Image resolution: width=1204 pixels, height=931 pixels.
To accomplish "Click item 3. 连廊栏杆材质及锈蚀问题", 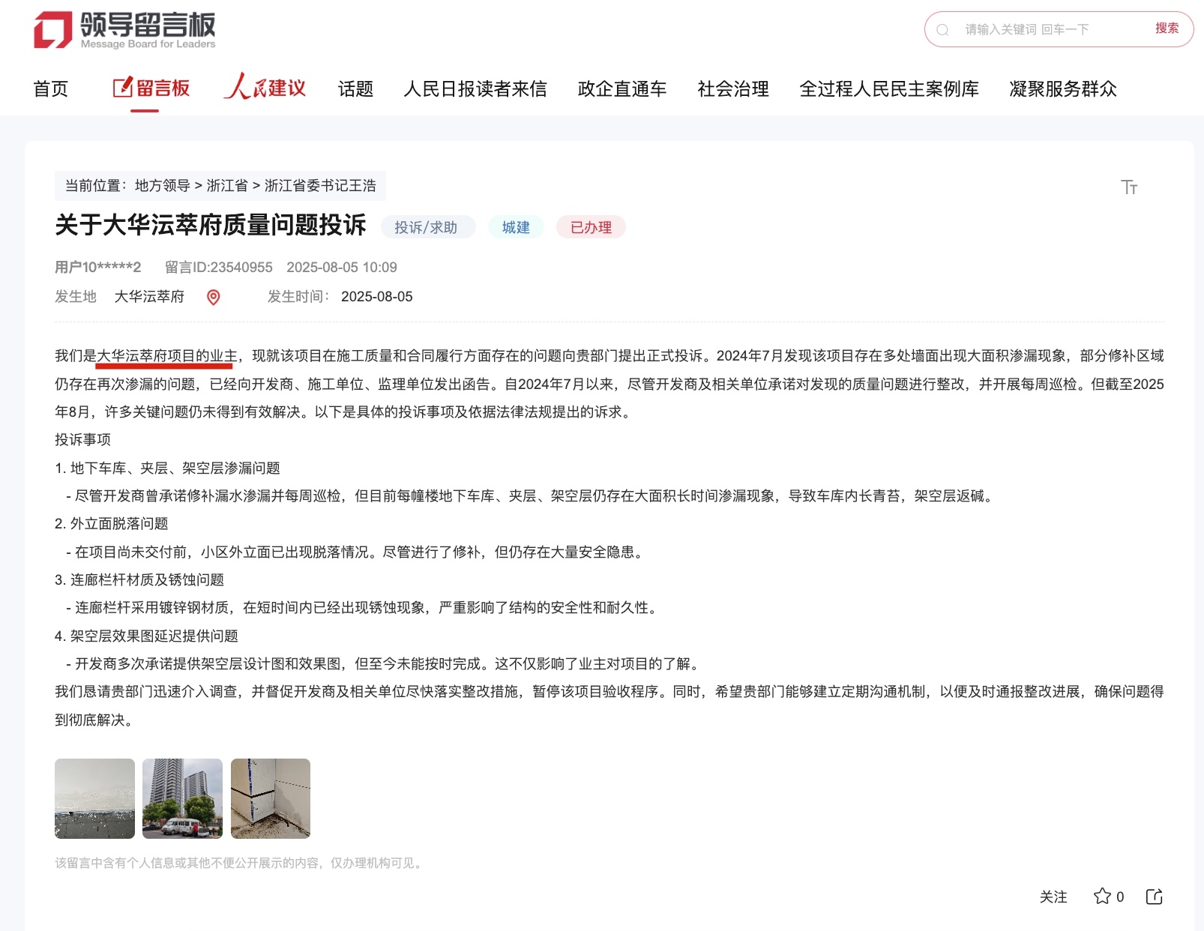I will click(x=139, y=580).
